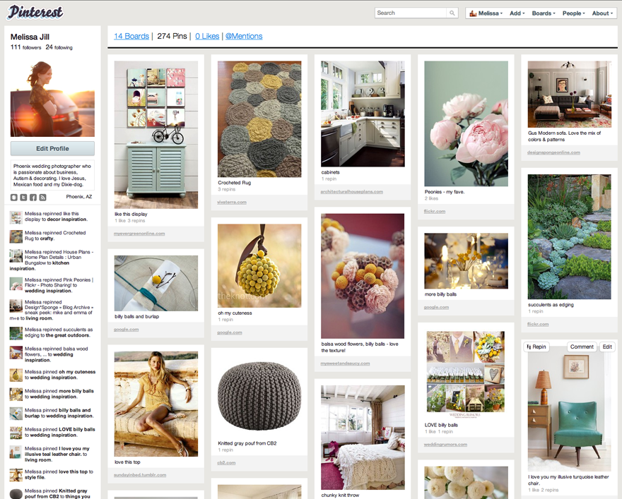Open the @Mentions tab
622x499 pixels.
coord(244,36)
